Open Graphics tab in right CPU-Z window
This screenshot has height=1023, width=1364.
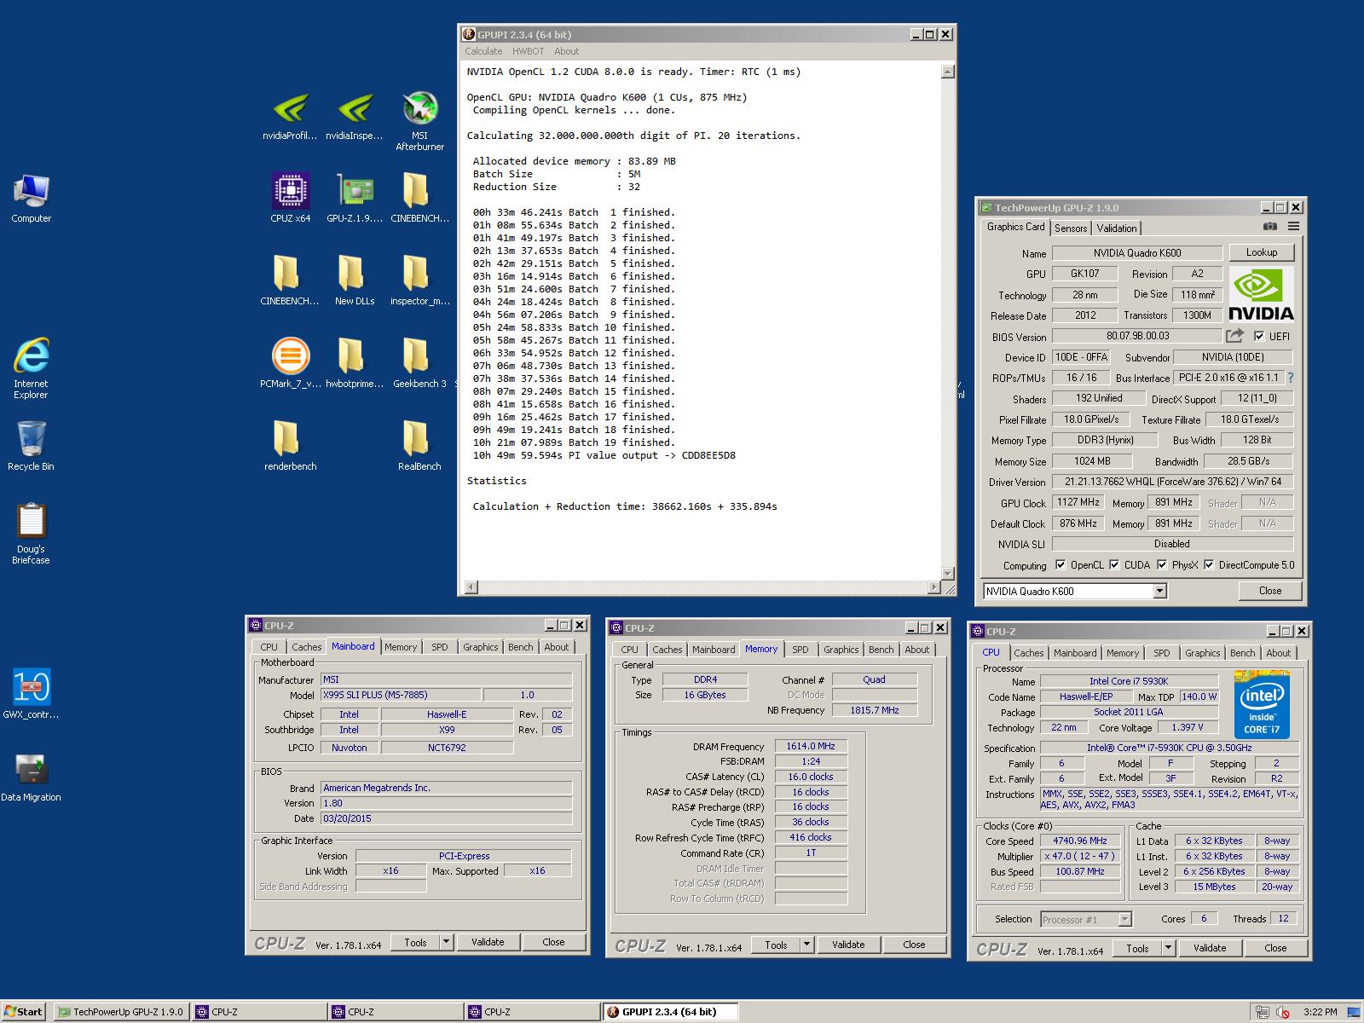1202,653
